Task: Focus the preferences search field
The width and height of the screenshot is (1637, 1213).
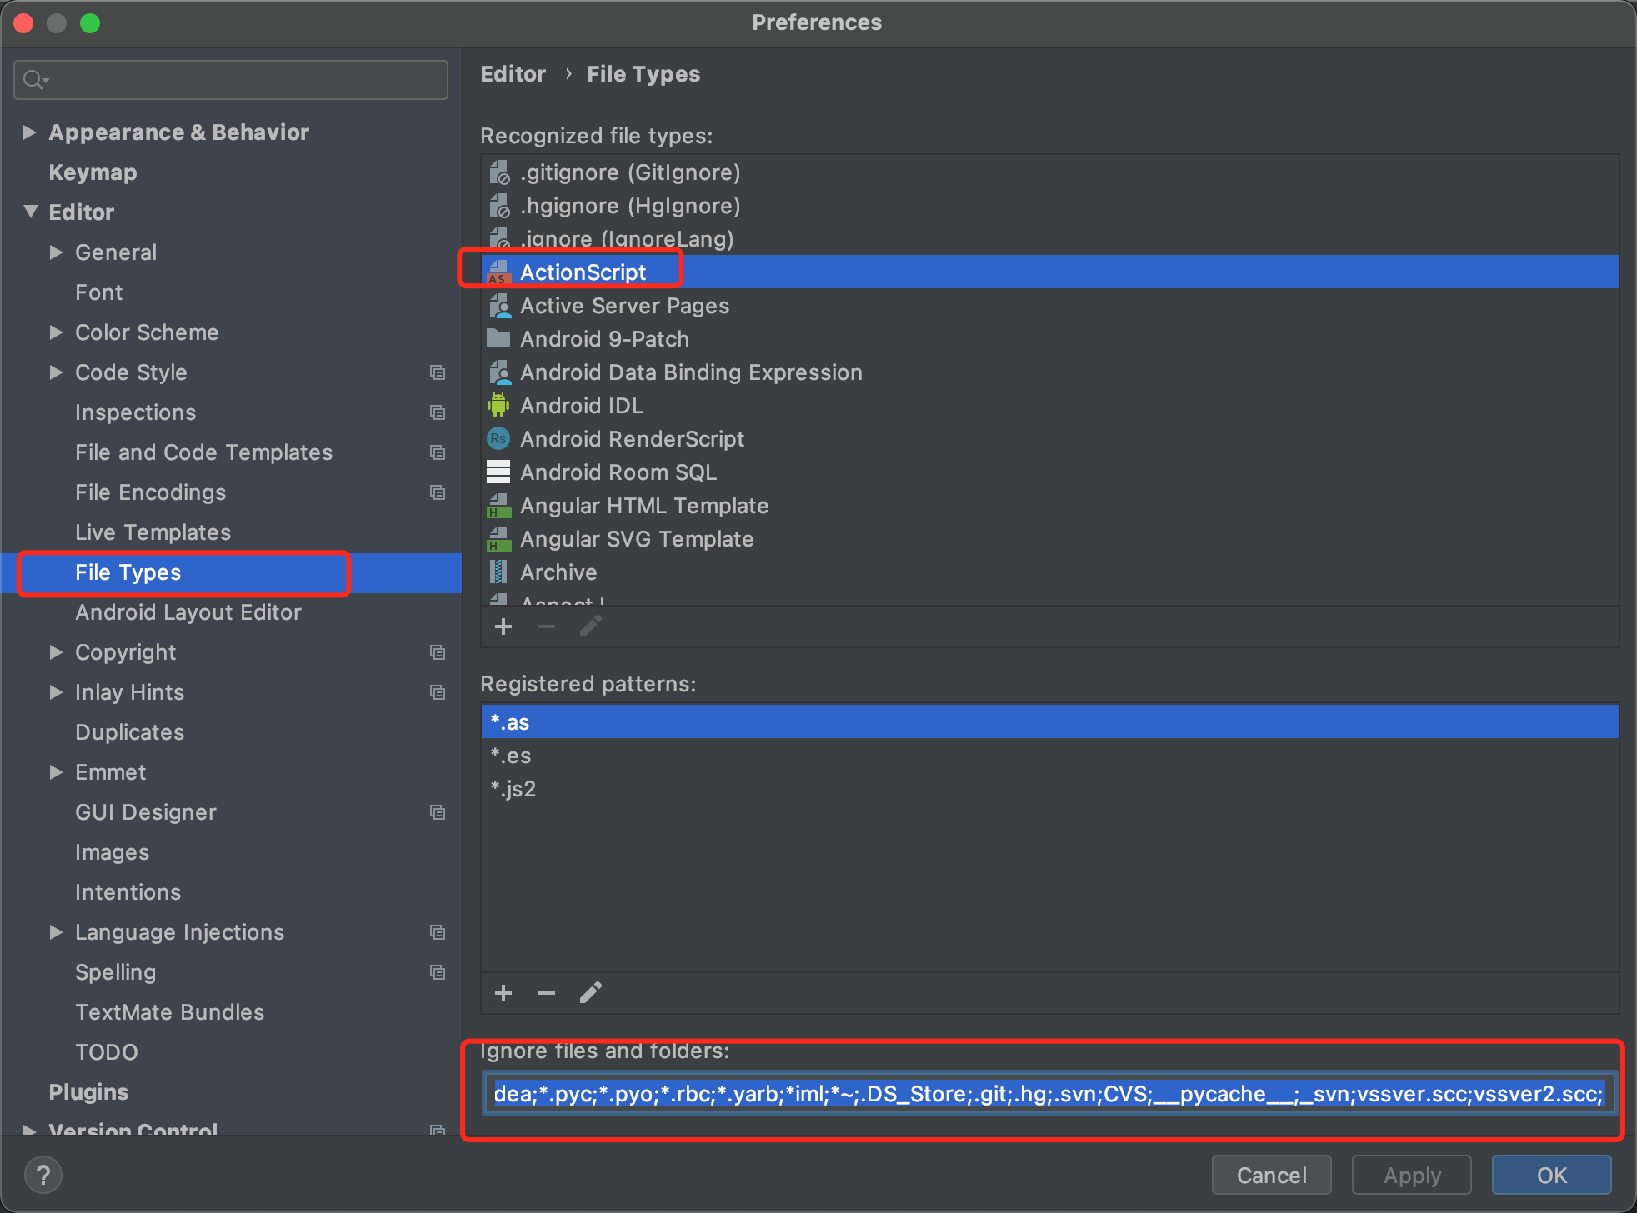Action: point(242,80)
